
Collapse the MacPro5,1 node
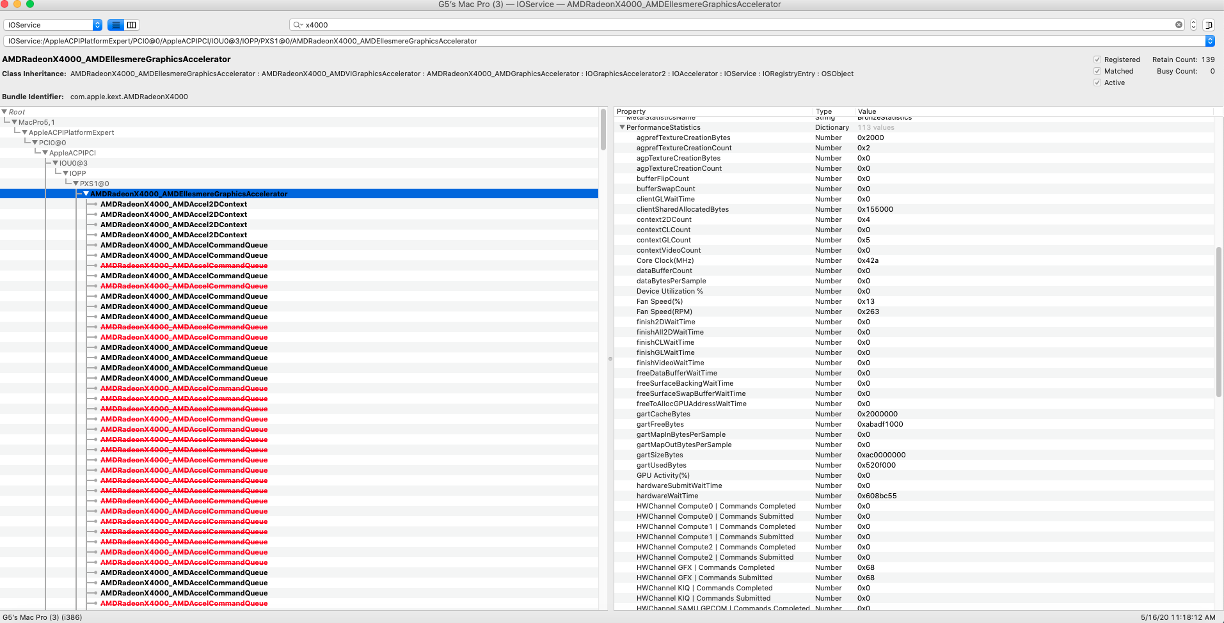(x=14, y=122)
